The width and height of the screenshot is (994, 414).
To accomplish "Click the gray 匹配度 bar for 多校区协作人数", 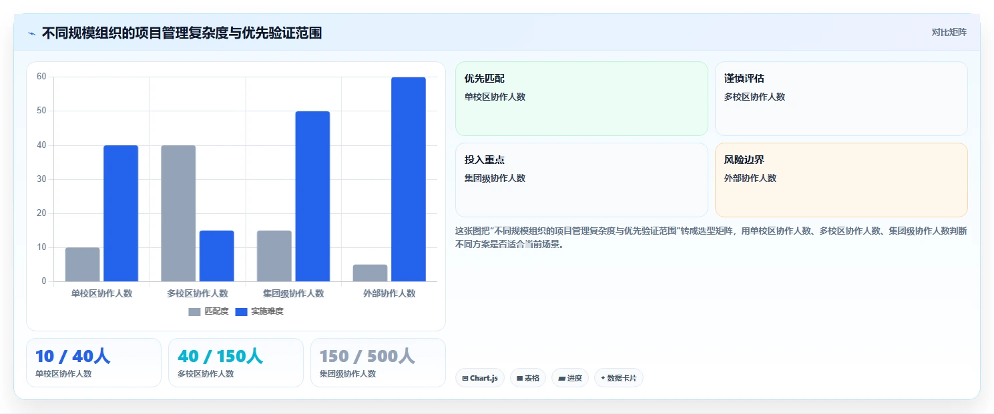I will click(178, 213).
